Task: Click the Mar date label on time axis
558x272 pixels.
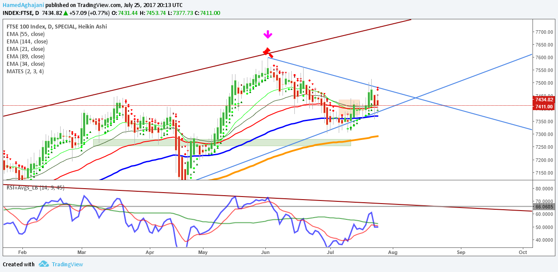Action: [x=82, y=252]
